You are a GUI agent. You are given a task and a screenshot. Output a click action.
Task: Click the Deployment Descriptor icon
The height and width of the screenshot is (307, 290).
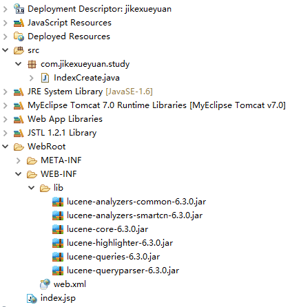click(19, 9)
